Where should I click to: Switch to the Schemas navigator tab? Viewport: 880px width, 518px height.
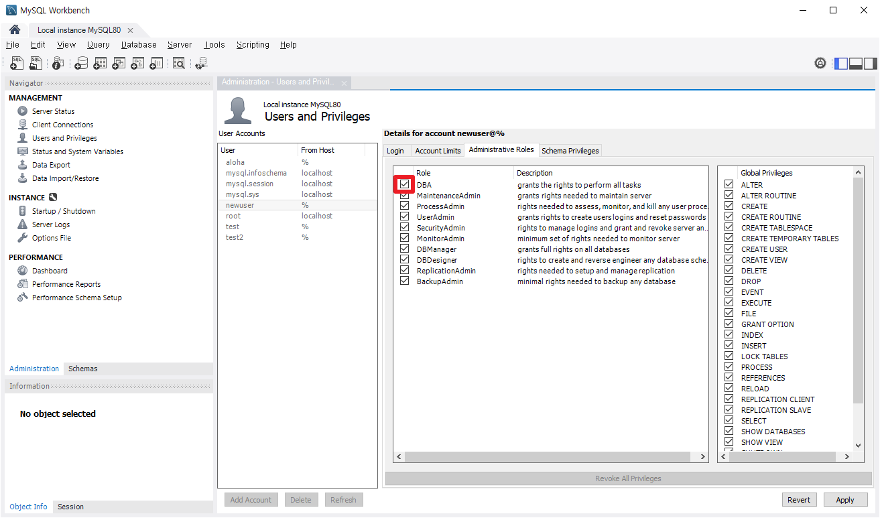(x=83, y=369)
